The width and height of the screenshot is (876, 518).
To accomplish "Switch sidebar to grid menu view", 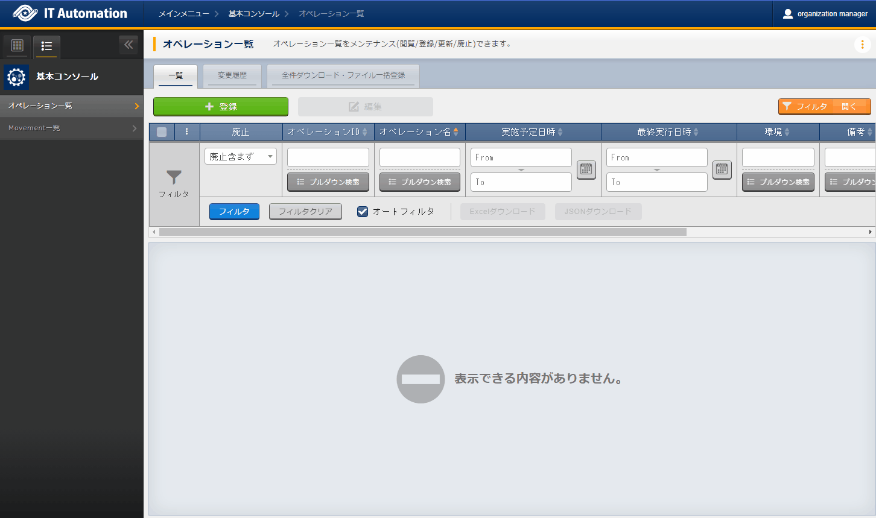I will [x=17, y=45].
